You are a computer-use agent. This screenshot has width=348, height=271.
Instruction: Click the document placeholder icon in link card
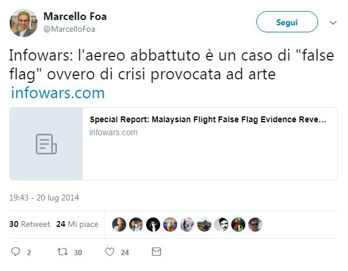pos(46,144)
